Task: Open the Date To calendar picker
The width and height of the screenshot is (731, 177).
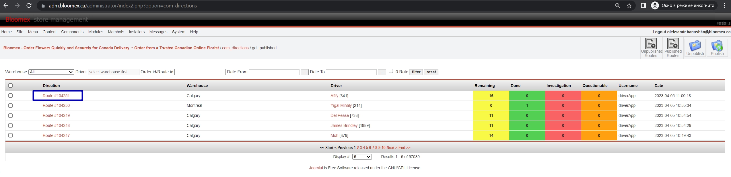Action: (382, 72)
